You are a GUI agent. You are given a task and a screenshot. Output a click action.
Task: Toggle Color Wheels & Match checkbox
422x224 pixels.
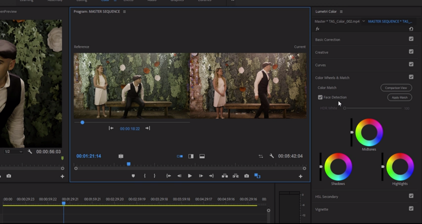point(411,77)
